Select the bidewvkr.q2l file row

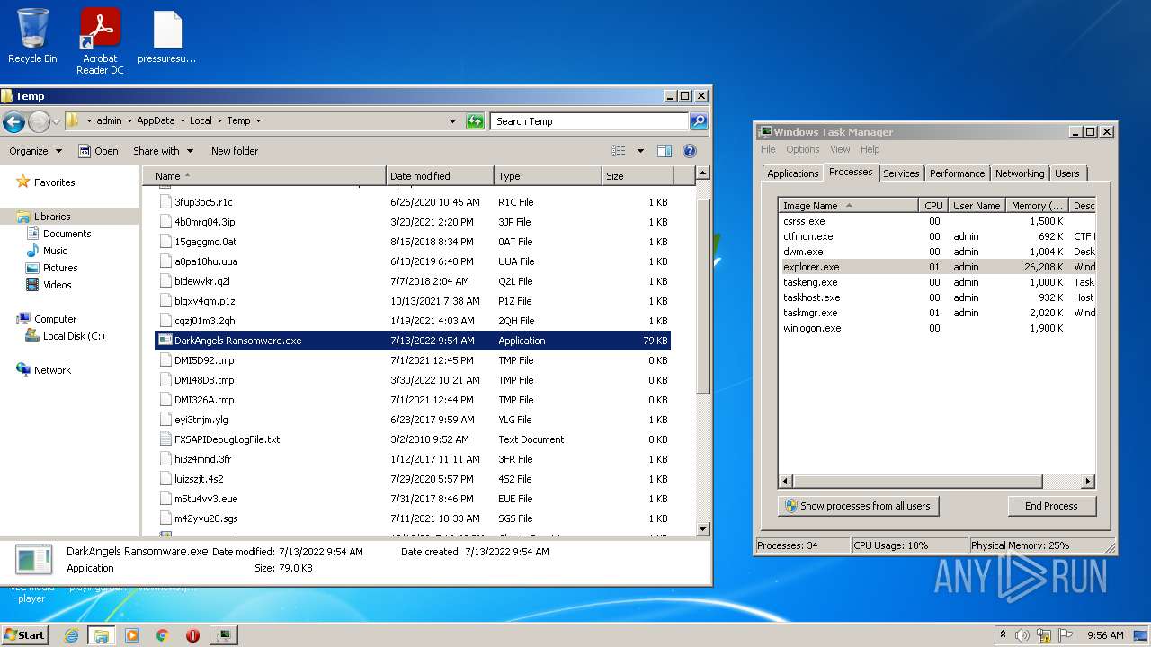point(413,281)
